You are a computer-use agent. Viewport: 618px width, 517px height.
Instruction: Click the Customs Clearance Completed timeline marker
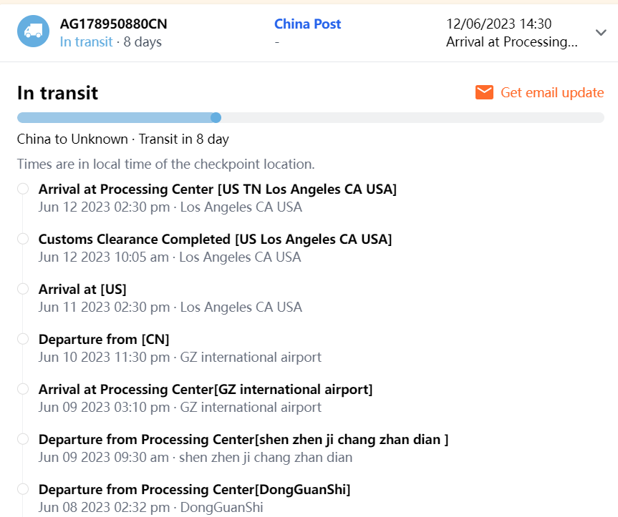23,239
